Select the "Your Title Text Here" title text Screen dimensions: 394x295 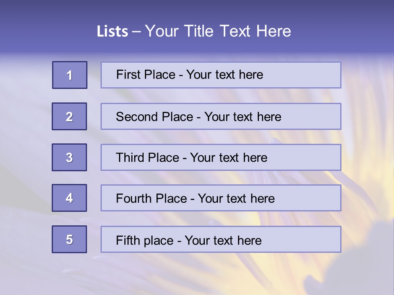click(218, 31)
